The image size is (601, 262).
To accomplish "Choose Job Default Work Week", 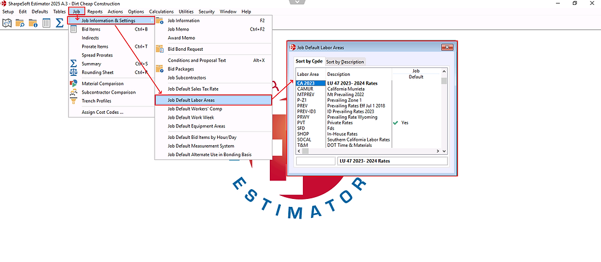I will pos(213,118).
